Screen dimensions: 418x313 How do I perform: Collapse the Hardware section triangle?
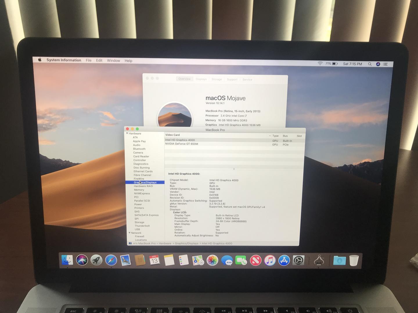click(127, 133)
